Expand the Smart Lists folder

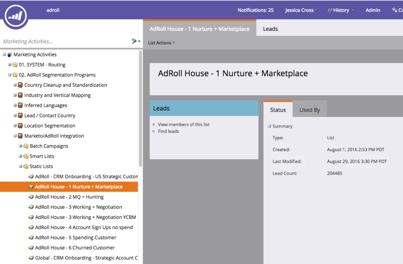[20, 156]
